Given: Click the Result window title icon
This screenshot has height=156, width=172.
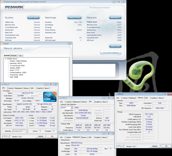Looking at the screenshot, I should (2, 43).
